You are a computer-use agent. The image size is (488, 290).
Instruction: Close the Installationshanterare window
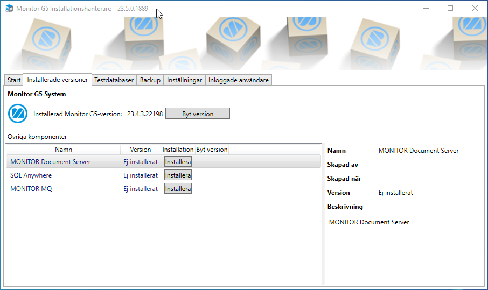[475, 9]
